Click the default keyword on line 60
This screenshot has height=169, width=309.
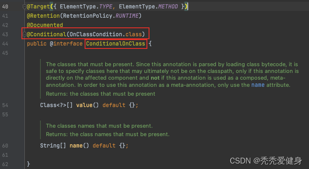click(x=104, y=145)
